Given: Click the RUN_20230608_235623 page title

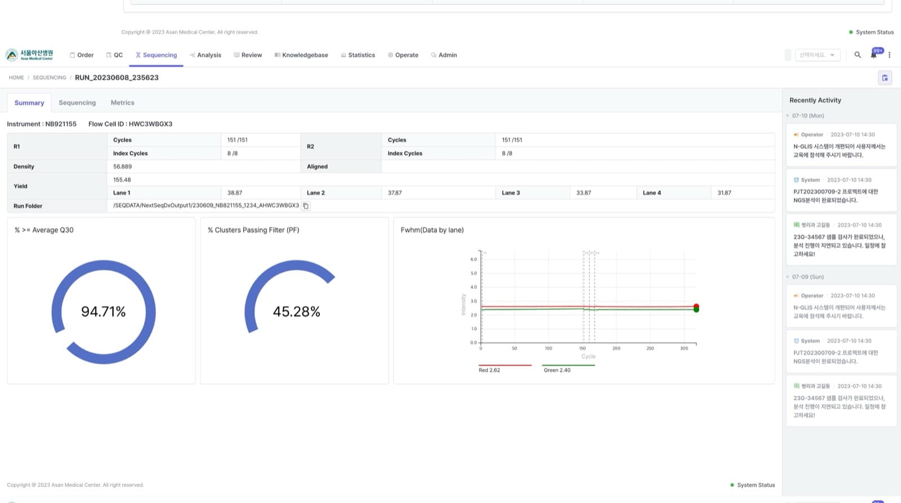Looking at the screenshot, I should coord(117,78).
